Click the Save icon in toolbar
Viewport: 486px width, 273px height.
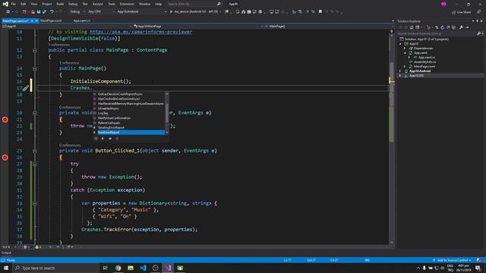(x=39, y=12)
